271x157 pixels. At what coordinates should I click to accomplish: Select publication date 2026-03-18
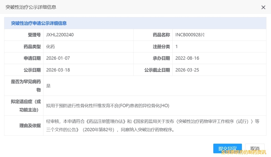pyautogui.click(x=58, y=70)
